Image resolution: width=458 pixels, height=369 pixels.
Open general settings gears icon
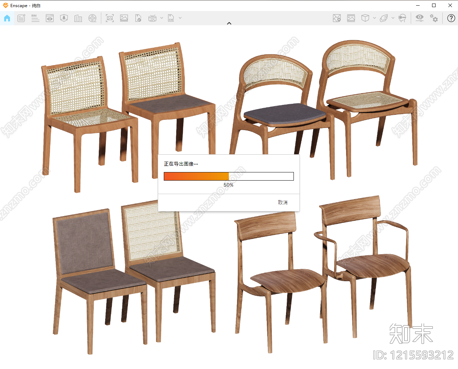click(434, 18)
